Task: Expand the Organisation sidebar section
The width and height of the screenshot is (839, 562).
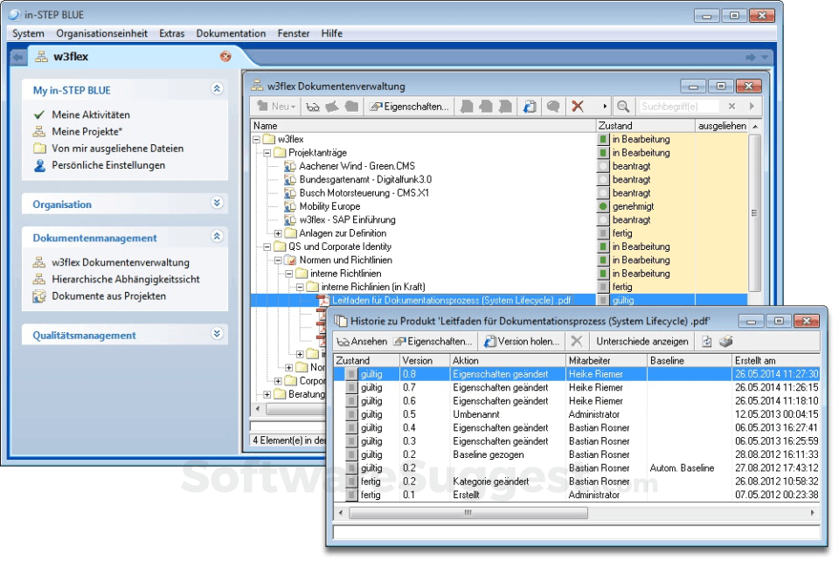Action: click(217, 204)
